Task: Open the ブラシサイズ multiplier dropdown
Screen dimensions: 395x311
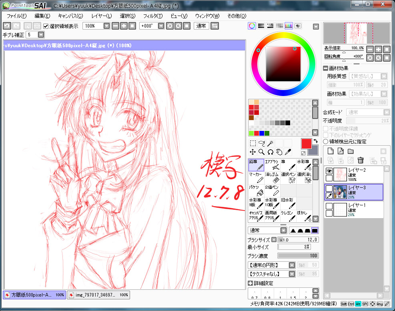Action: click(274, 240)
